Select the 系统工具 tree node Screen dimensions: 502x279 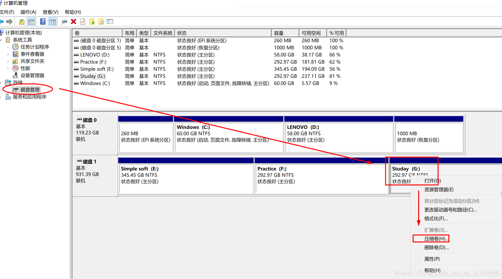point(22,40)
